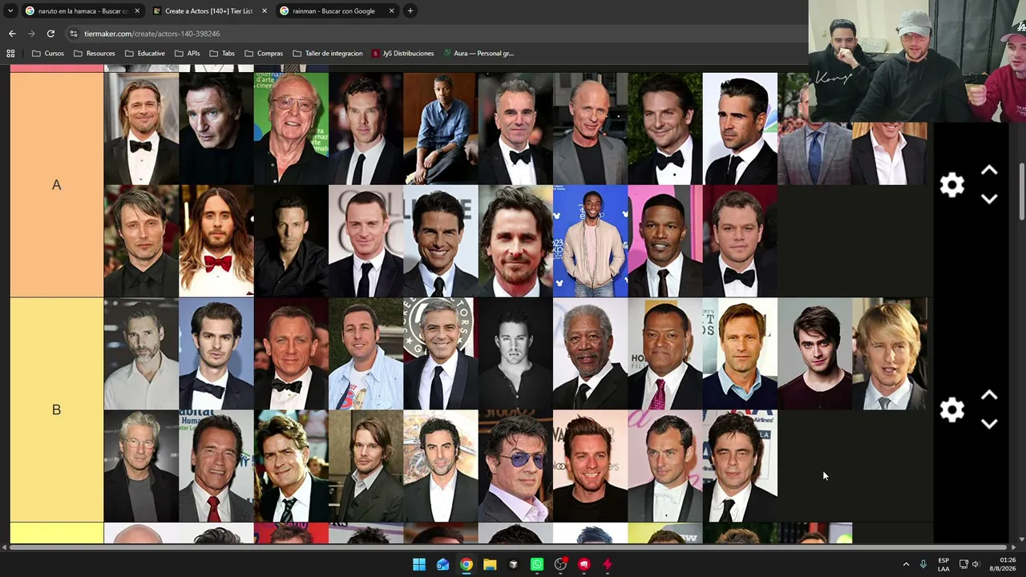The height and width of the screenshot is (577, 1026).
Task: Open settings gear for tier B row
Action: 951,410
